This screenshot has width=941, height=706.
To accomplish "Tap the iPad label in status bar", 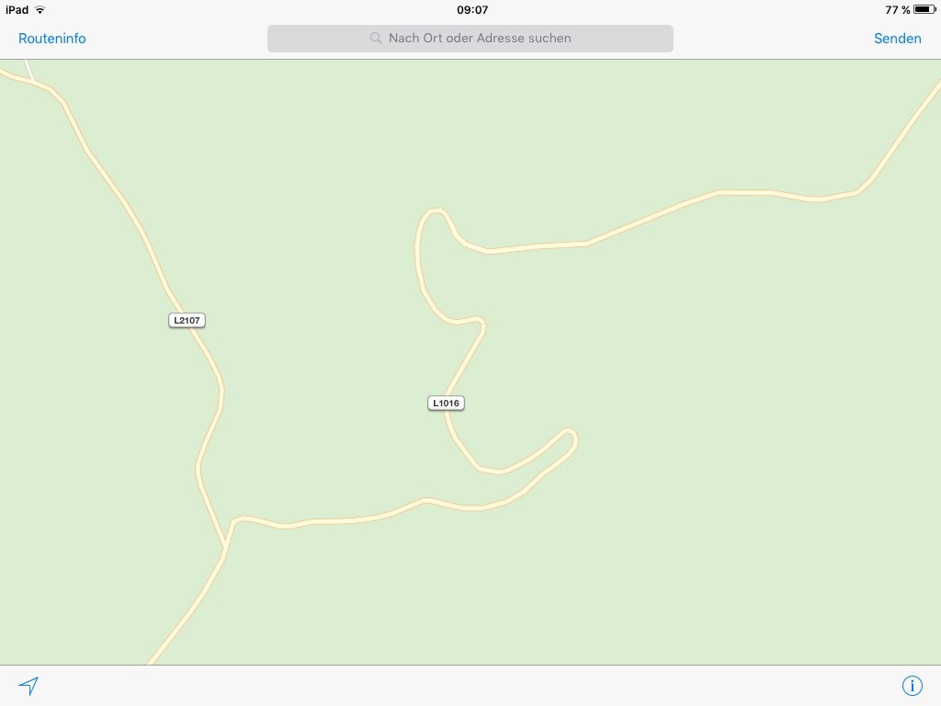I will tap(17, 9).
